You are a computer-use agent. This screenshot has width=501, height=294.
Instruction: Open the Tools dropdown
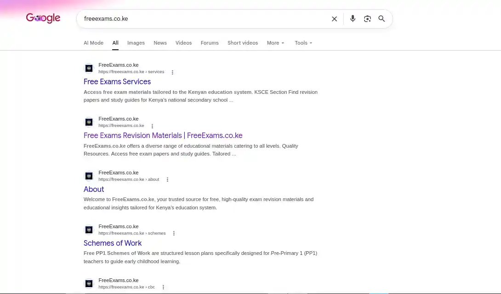point(303,43)
